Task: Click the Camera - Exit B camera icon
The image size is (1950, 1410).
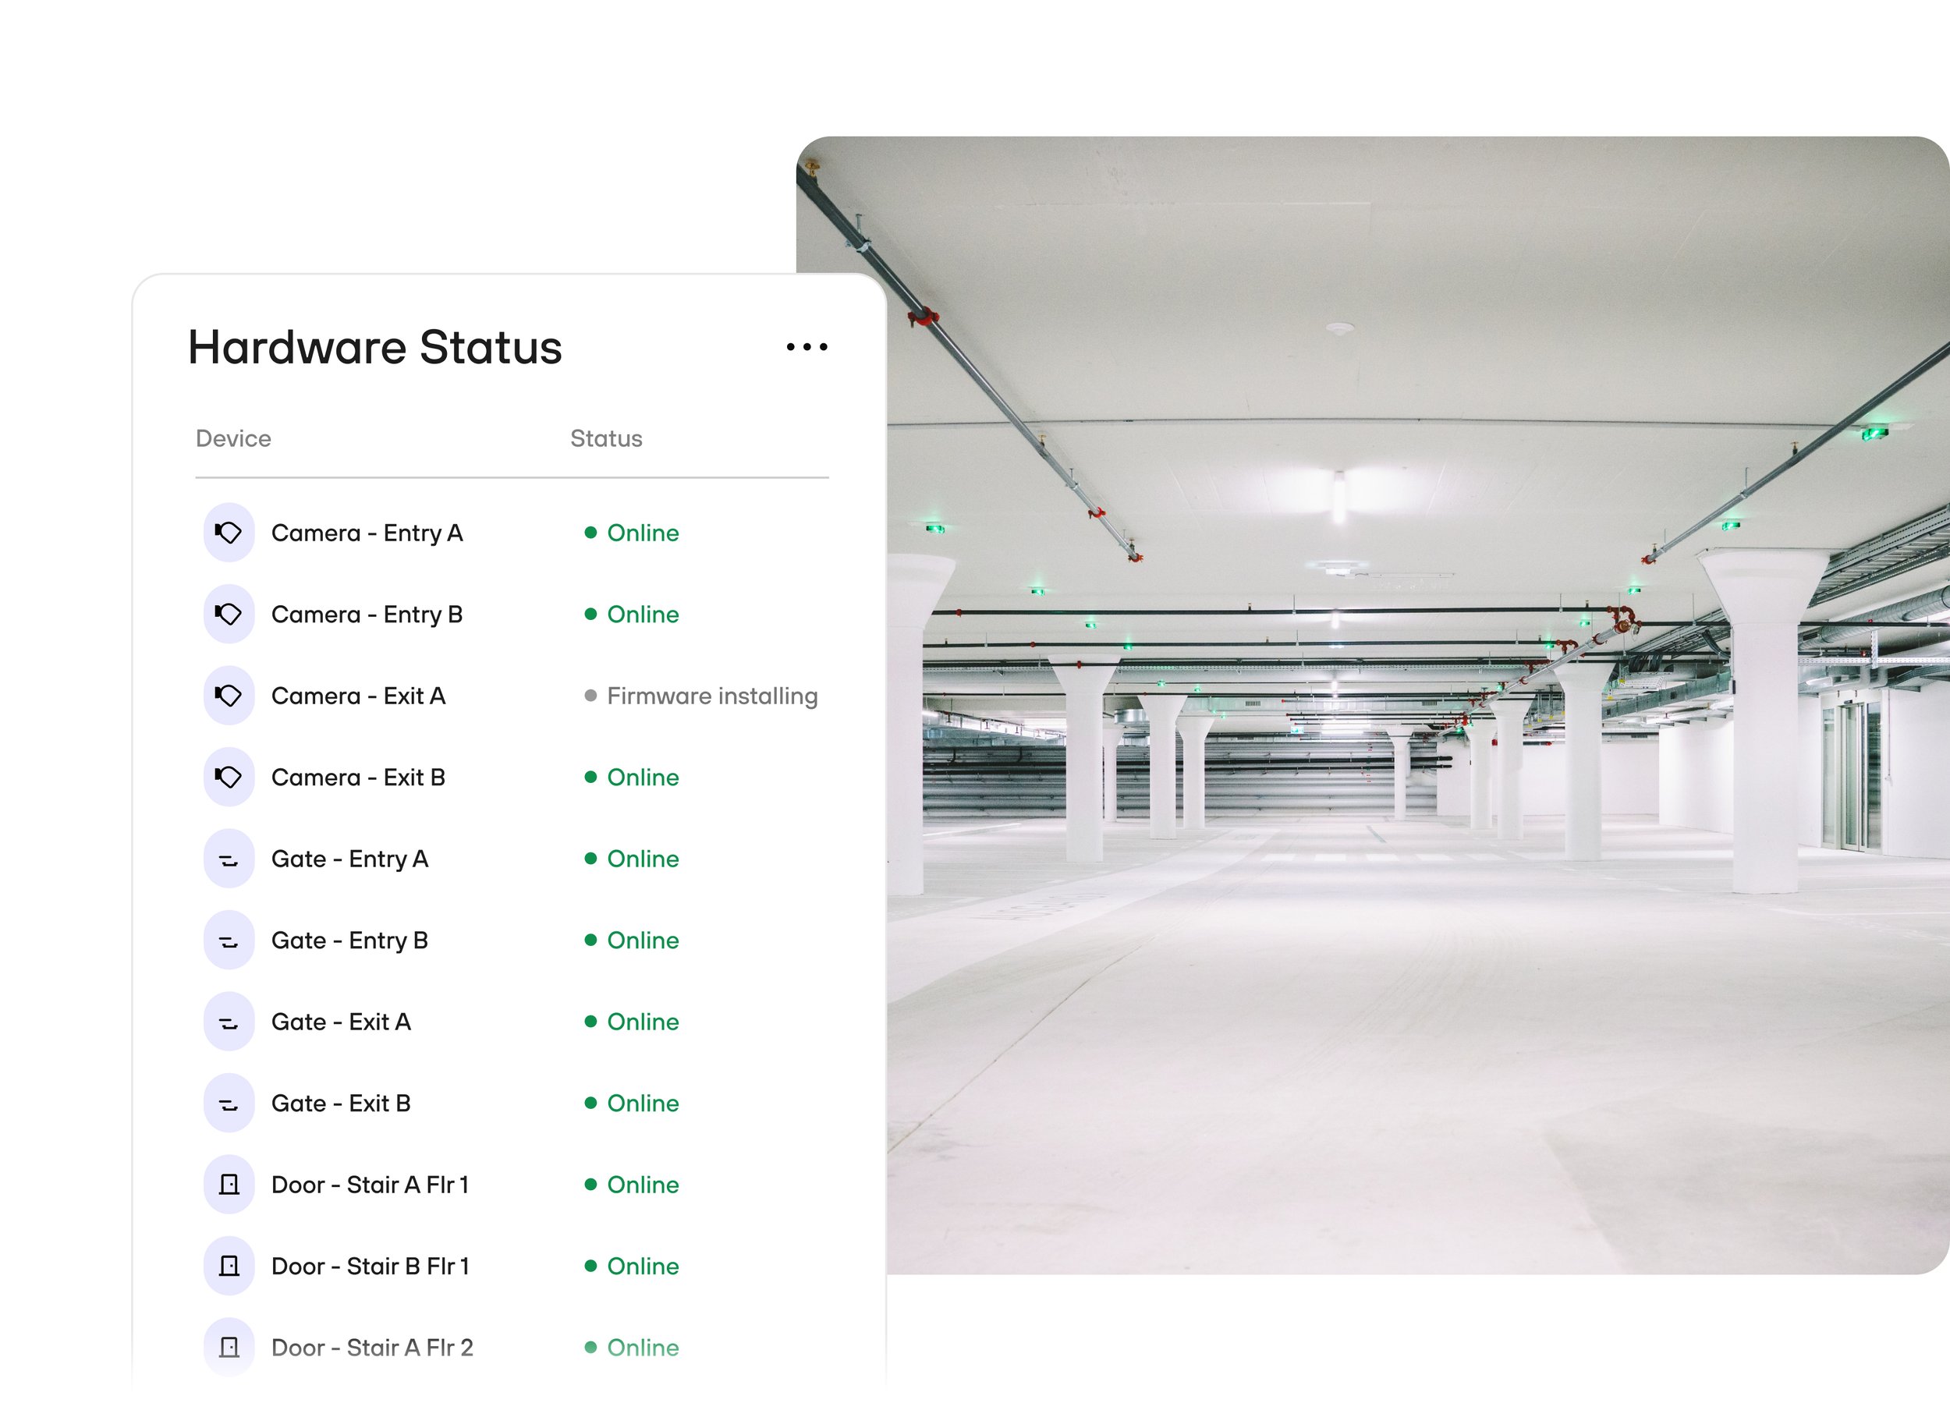Action: 229,778
